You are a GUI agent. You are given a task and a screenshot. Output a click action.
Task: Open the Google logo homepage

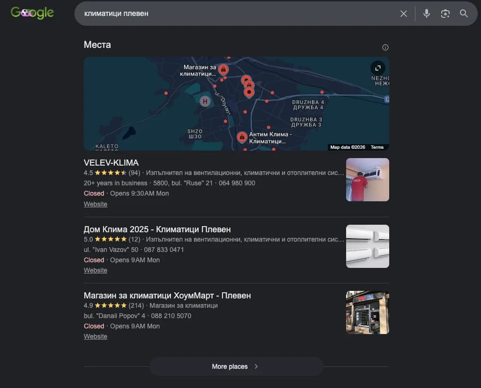tap(32, 13)
